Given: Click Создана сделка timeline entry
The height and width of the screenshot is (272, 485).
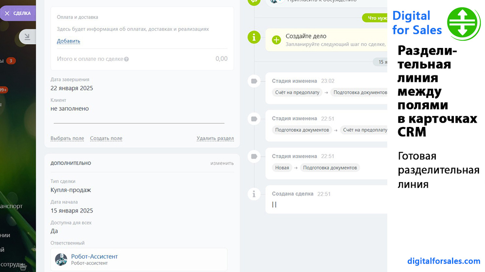Looking at the screenshot, I should pos(326,199).
